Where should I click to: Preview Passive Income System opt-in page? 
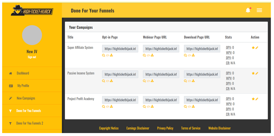103,81
